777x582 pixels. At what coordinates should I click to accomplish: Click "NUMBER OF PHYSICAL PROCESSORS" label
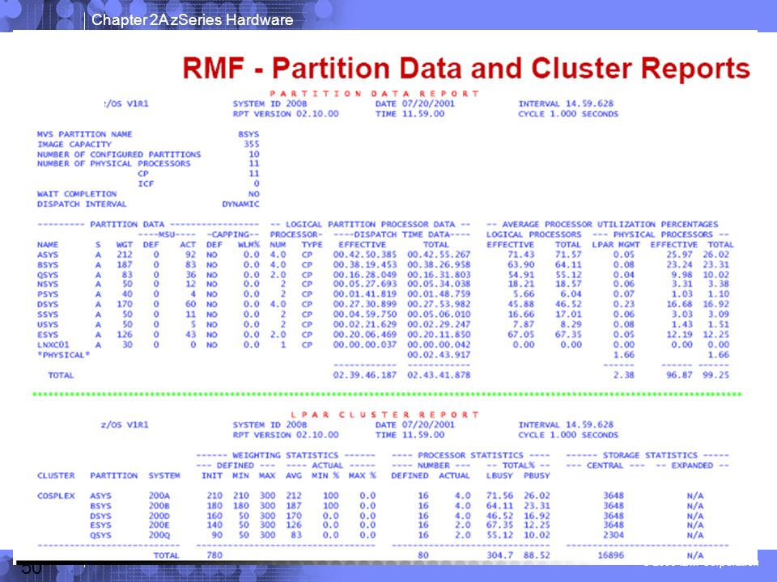(x=113, y=163)
